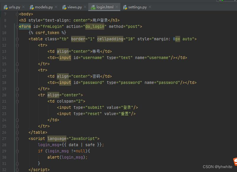Select the login.html tab
The height and width of the screenshot is (172, 237).
tap(105, 7)
